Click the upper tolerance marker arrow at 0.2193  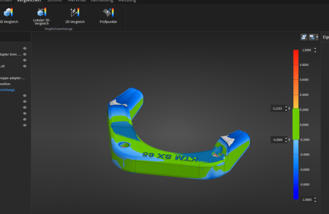pyautogui.click(x=289, y=108)
